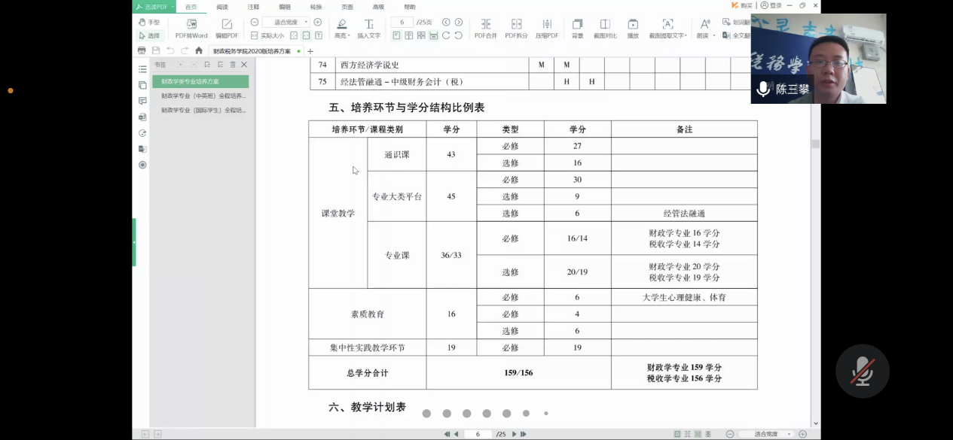Select the 压缩PDF compress tool
Viewport: 953px width, 440px height.
click(547, 28)
